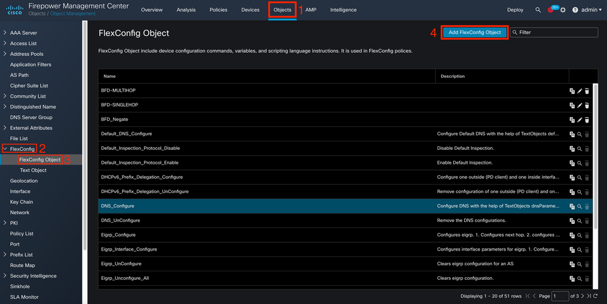Expand the Security Intelligence node
Screen dimensions: 607x304
pyautogui.click(x=5, y=275)
